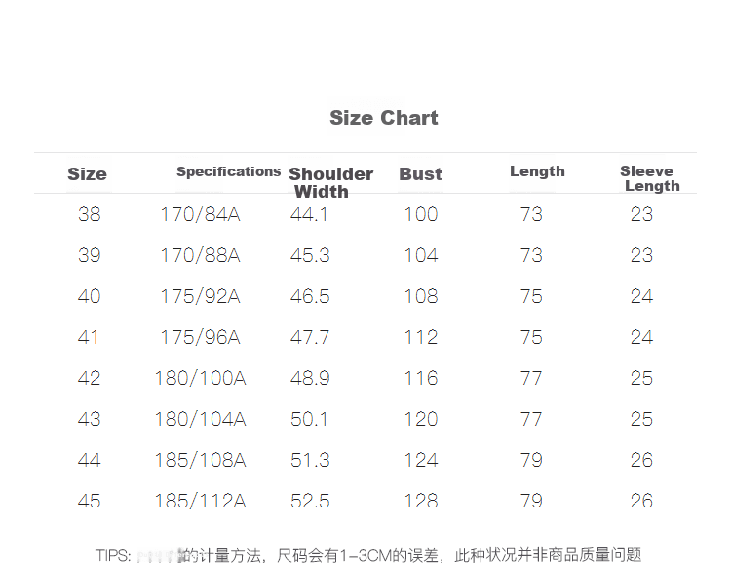Click specification 175/96A

click(x=200, y=337)
